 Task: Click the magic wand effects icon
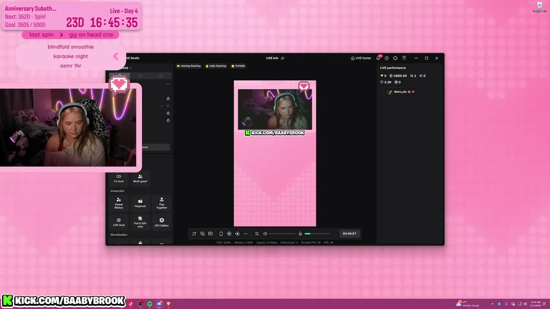tap(194, 234)
